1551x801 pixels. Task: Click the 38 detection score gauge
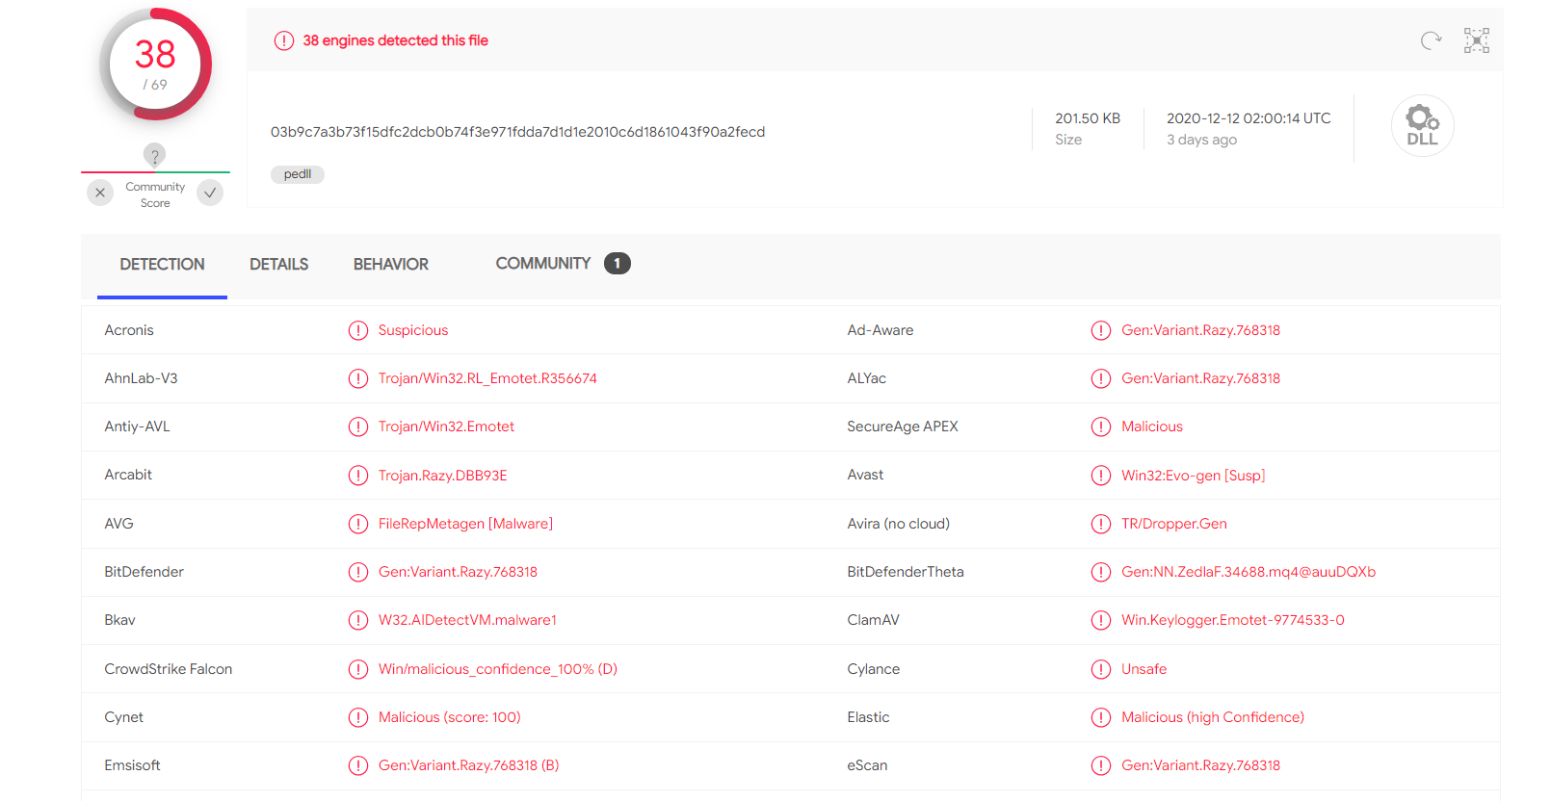coord(155,65)
